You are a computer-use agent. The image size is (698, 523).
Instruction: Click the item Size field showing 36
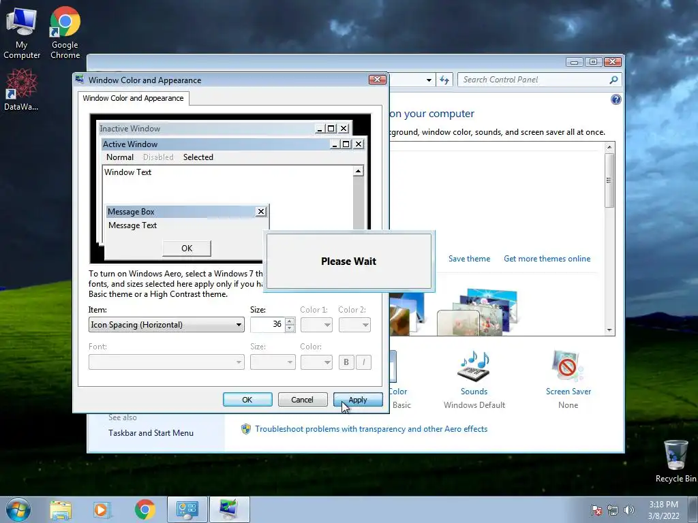267,325
